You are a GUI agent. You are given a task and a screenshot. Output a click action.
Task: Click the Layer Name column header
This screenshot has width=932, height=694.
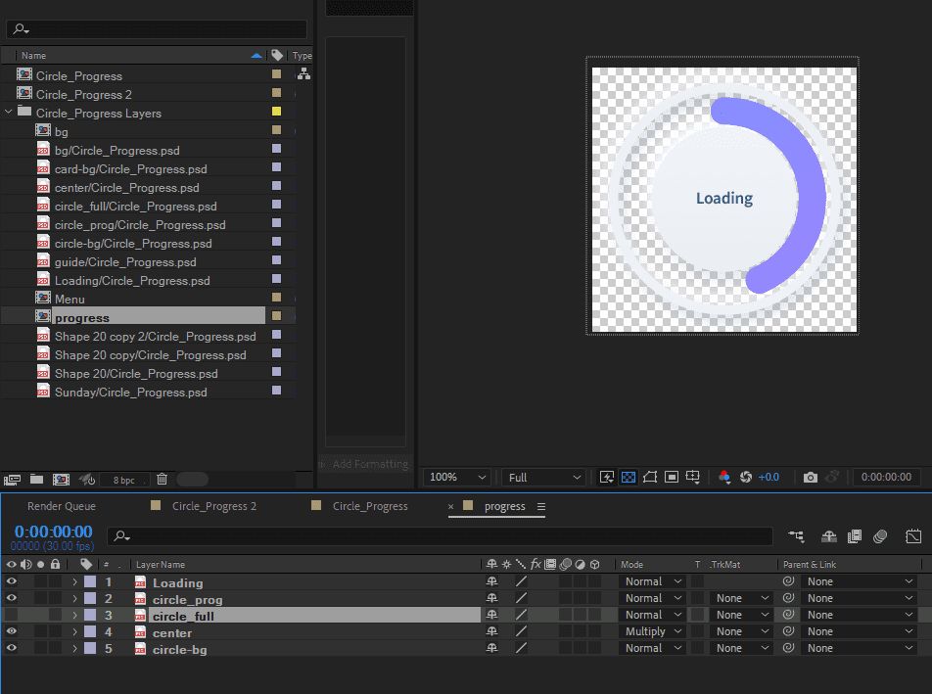click(x=161, y=565)
